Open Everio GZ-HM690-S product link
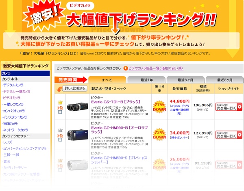Screen dimensions: 244x191 point(119,160)
